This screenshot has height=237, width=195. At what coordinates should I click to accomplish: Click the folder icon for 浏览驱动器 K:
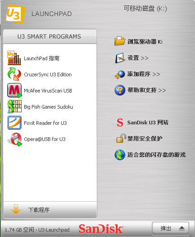point(120,41)
